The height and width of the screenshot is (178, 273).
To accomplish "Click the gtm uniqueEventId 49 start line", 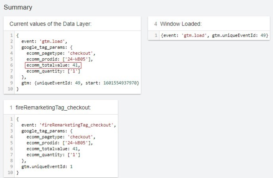I will pos(80,83).
